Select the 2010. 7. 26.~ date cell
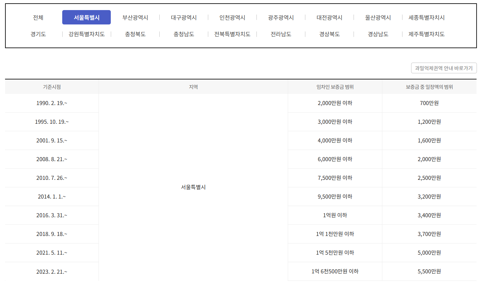Viewport: 478px width, 287px height. pyautogui.click(x=52, y=178)
